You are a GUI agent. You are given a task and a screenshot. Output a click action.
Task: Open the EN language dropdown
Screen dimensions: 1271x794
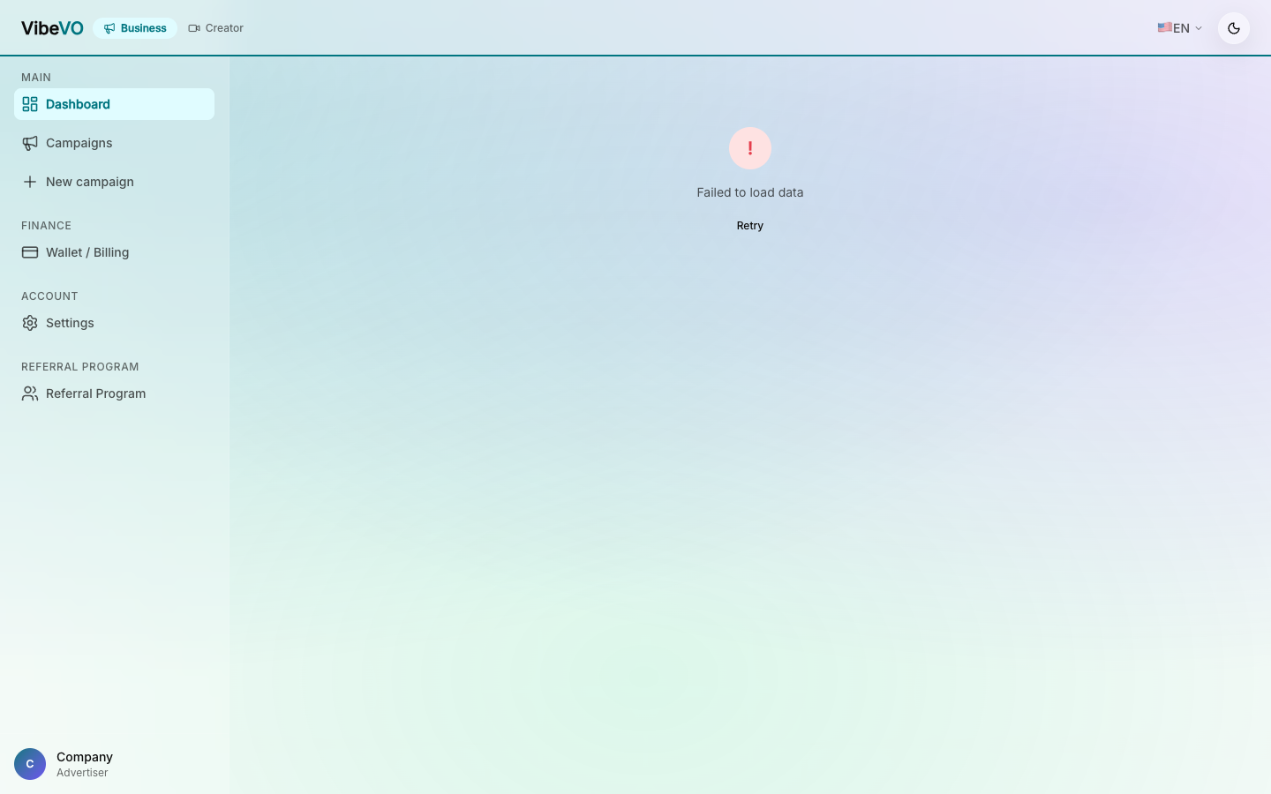pyautogui.click(x=1180, y=28)
